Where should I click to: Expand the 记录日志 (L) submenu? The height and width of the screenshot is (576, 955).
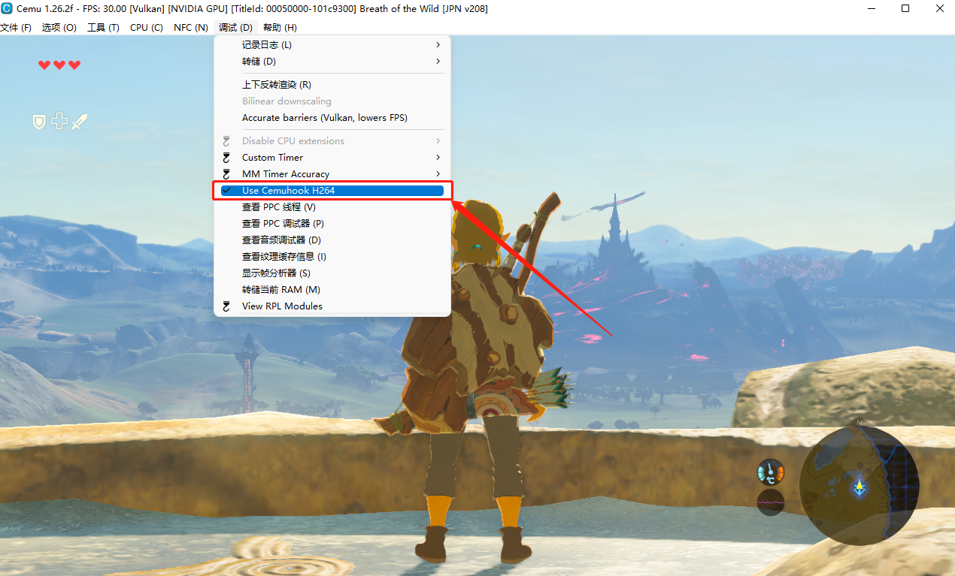tap(267, 44)
